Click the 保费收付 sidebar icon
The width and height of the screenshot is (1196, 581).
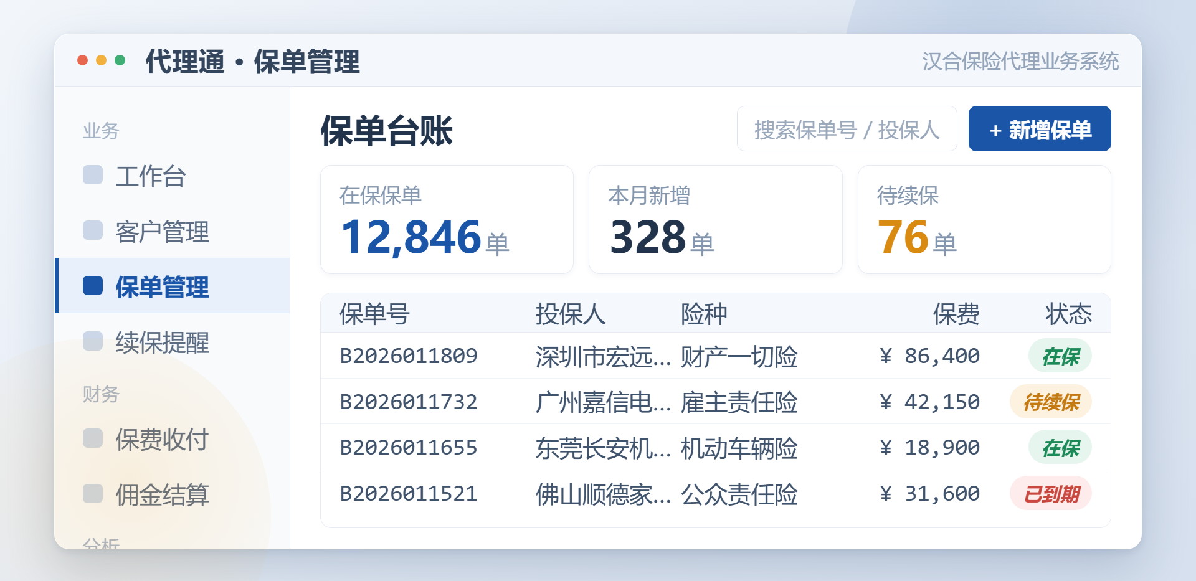click(x=93, y=438)
